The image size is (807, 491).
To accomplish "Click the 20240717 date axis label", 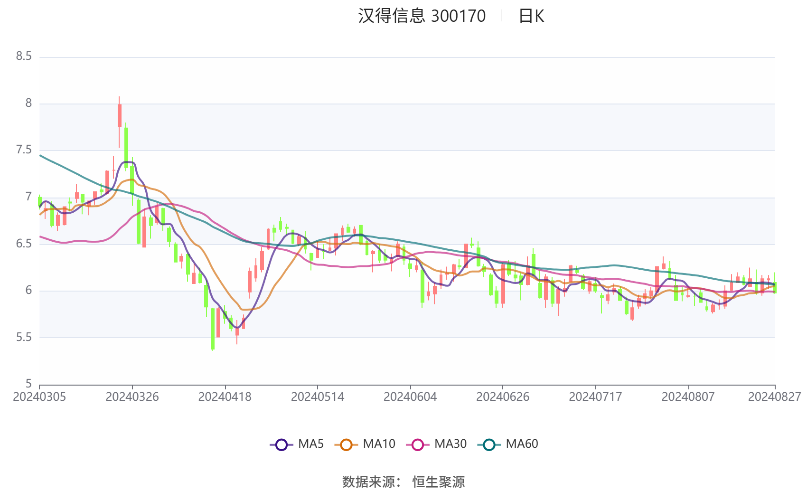I will point(595,397).
